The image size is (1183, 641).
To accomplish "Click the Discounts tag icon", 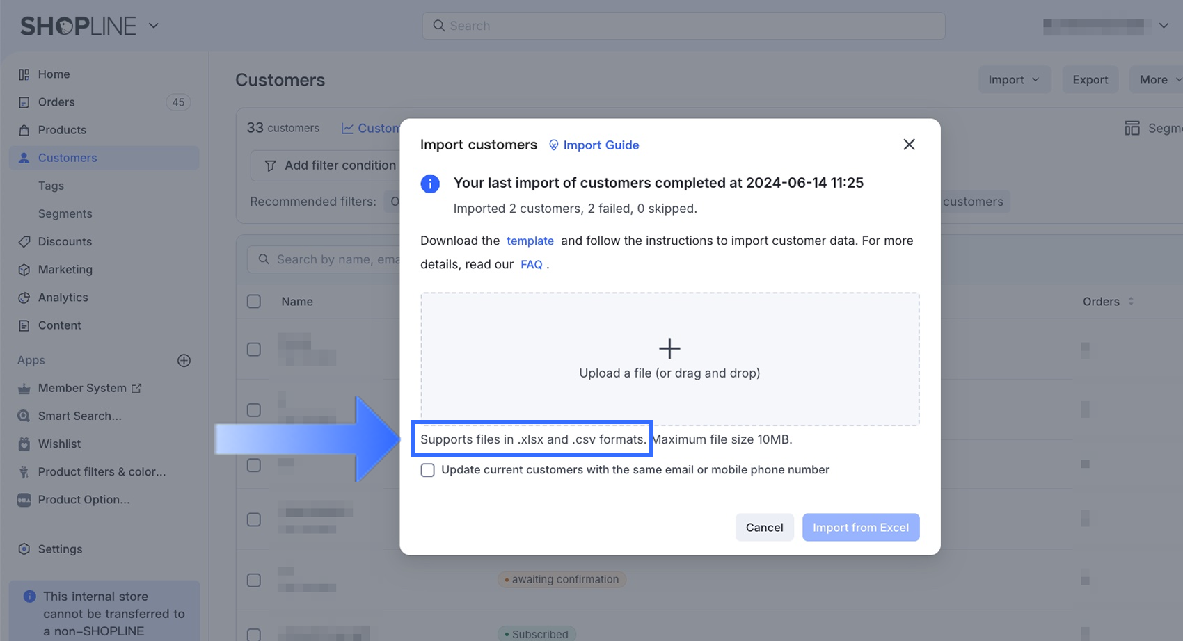I will 24,242.
